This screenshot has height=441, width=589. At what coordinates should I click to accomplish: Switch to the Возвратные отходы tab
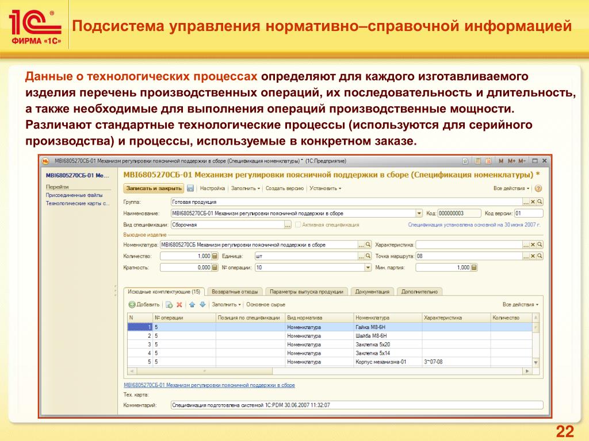[x=235, y=292]
